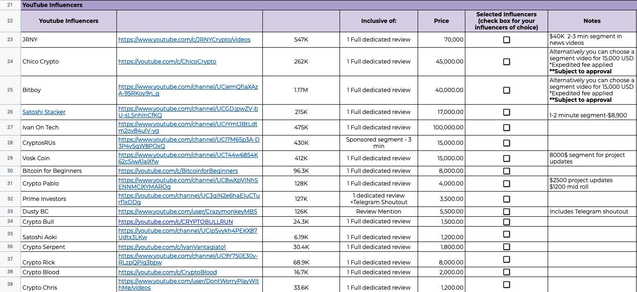Select the '1-2 minute segment-$8,900' note
Viewport: 637px width, 292px height.
[592, 112]
